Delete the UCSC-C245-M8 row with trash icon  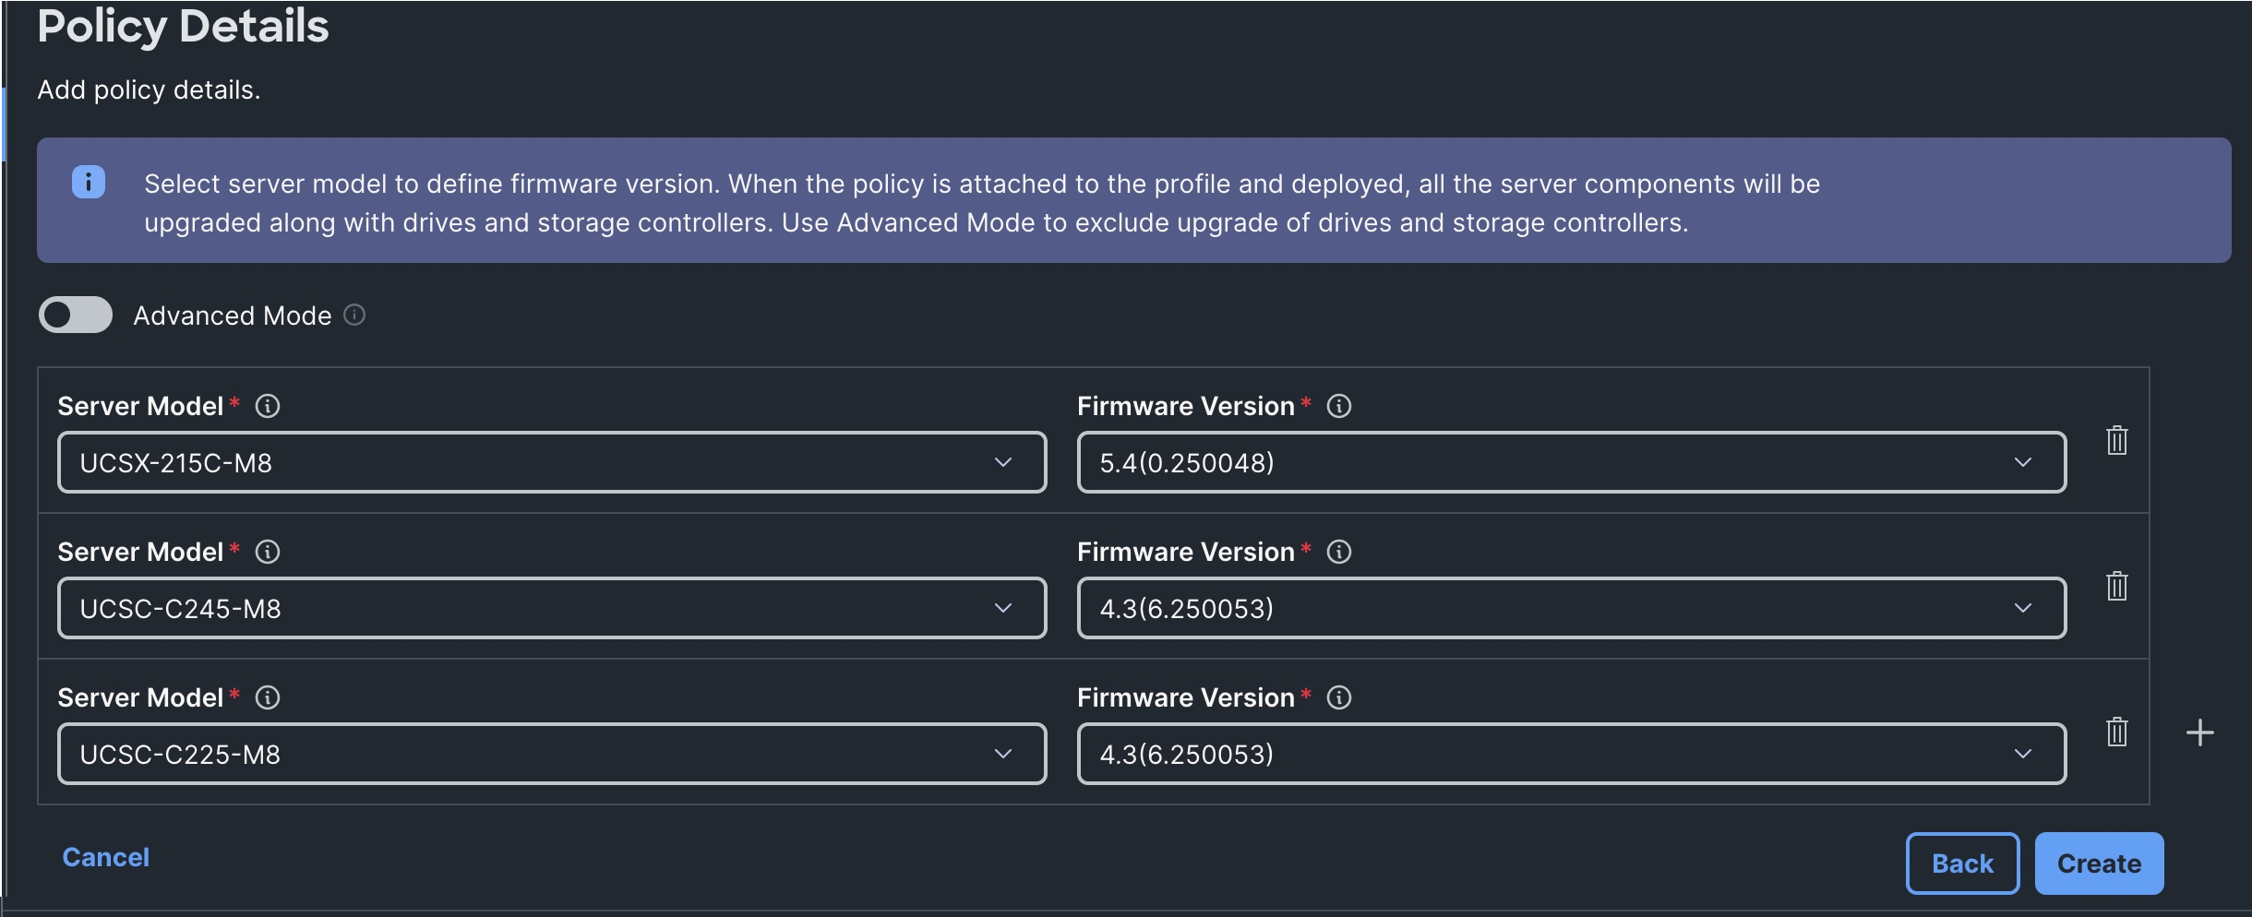2116,586
